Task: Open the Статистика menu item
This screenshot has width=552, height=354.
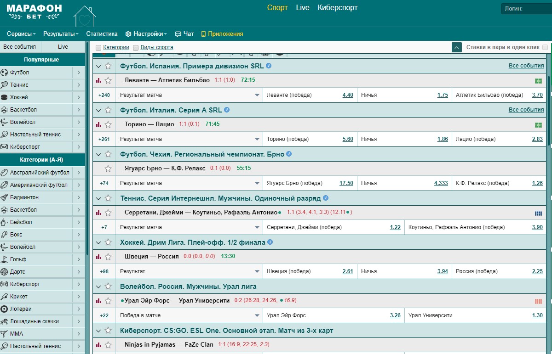Action: [x=102, y=34]
